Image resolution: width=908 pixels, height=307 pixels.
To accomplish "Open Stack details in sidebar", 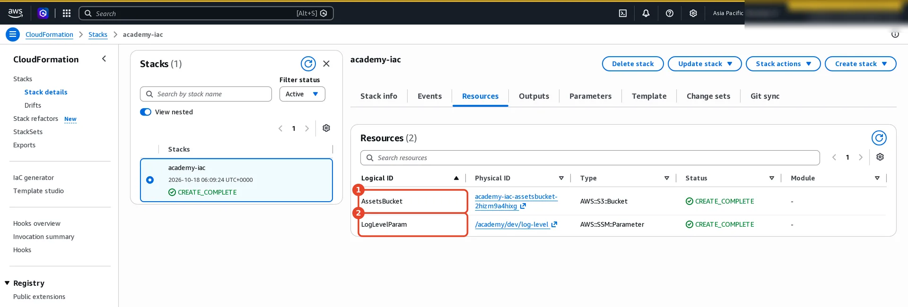I will point(46,92).
